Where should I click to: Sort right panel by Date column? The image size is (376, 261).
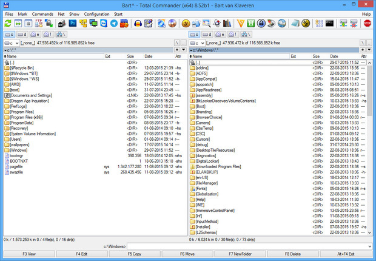point(344,56)
